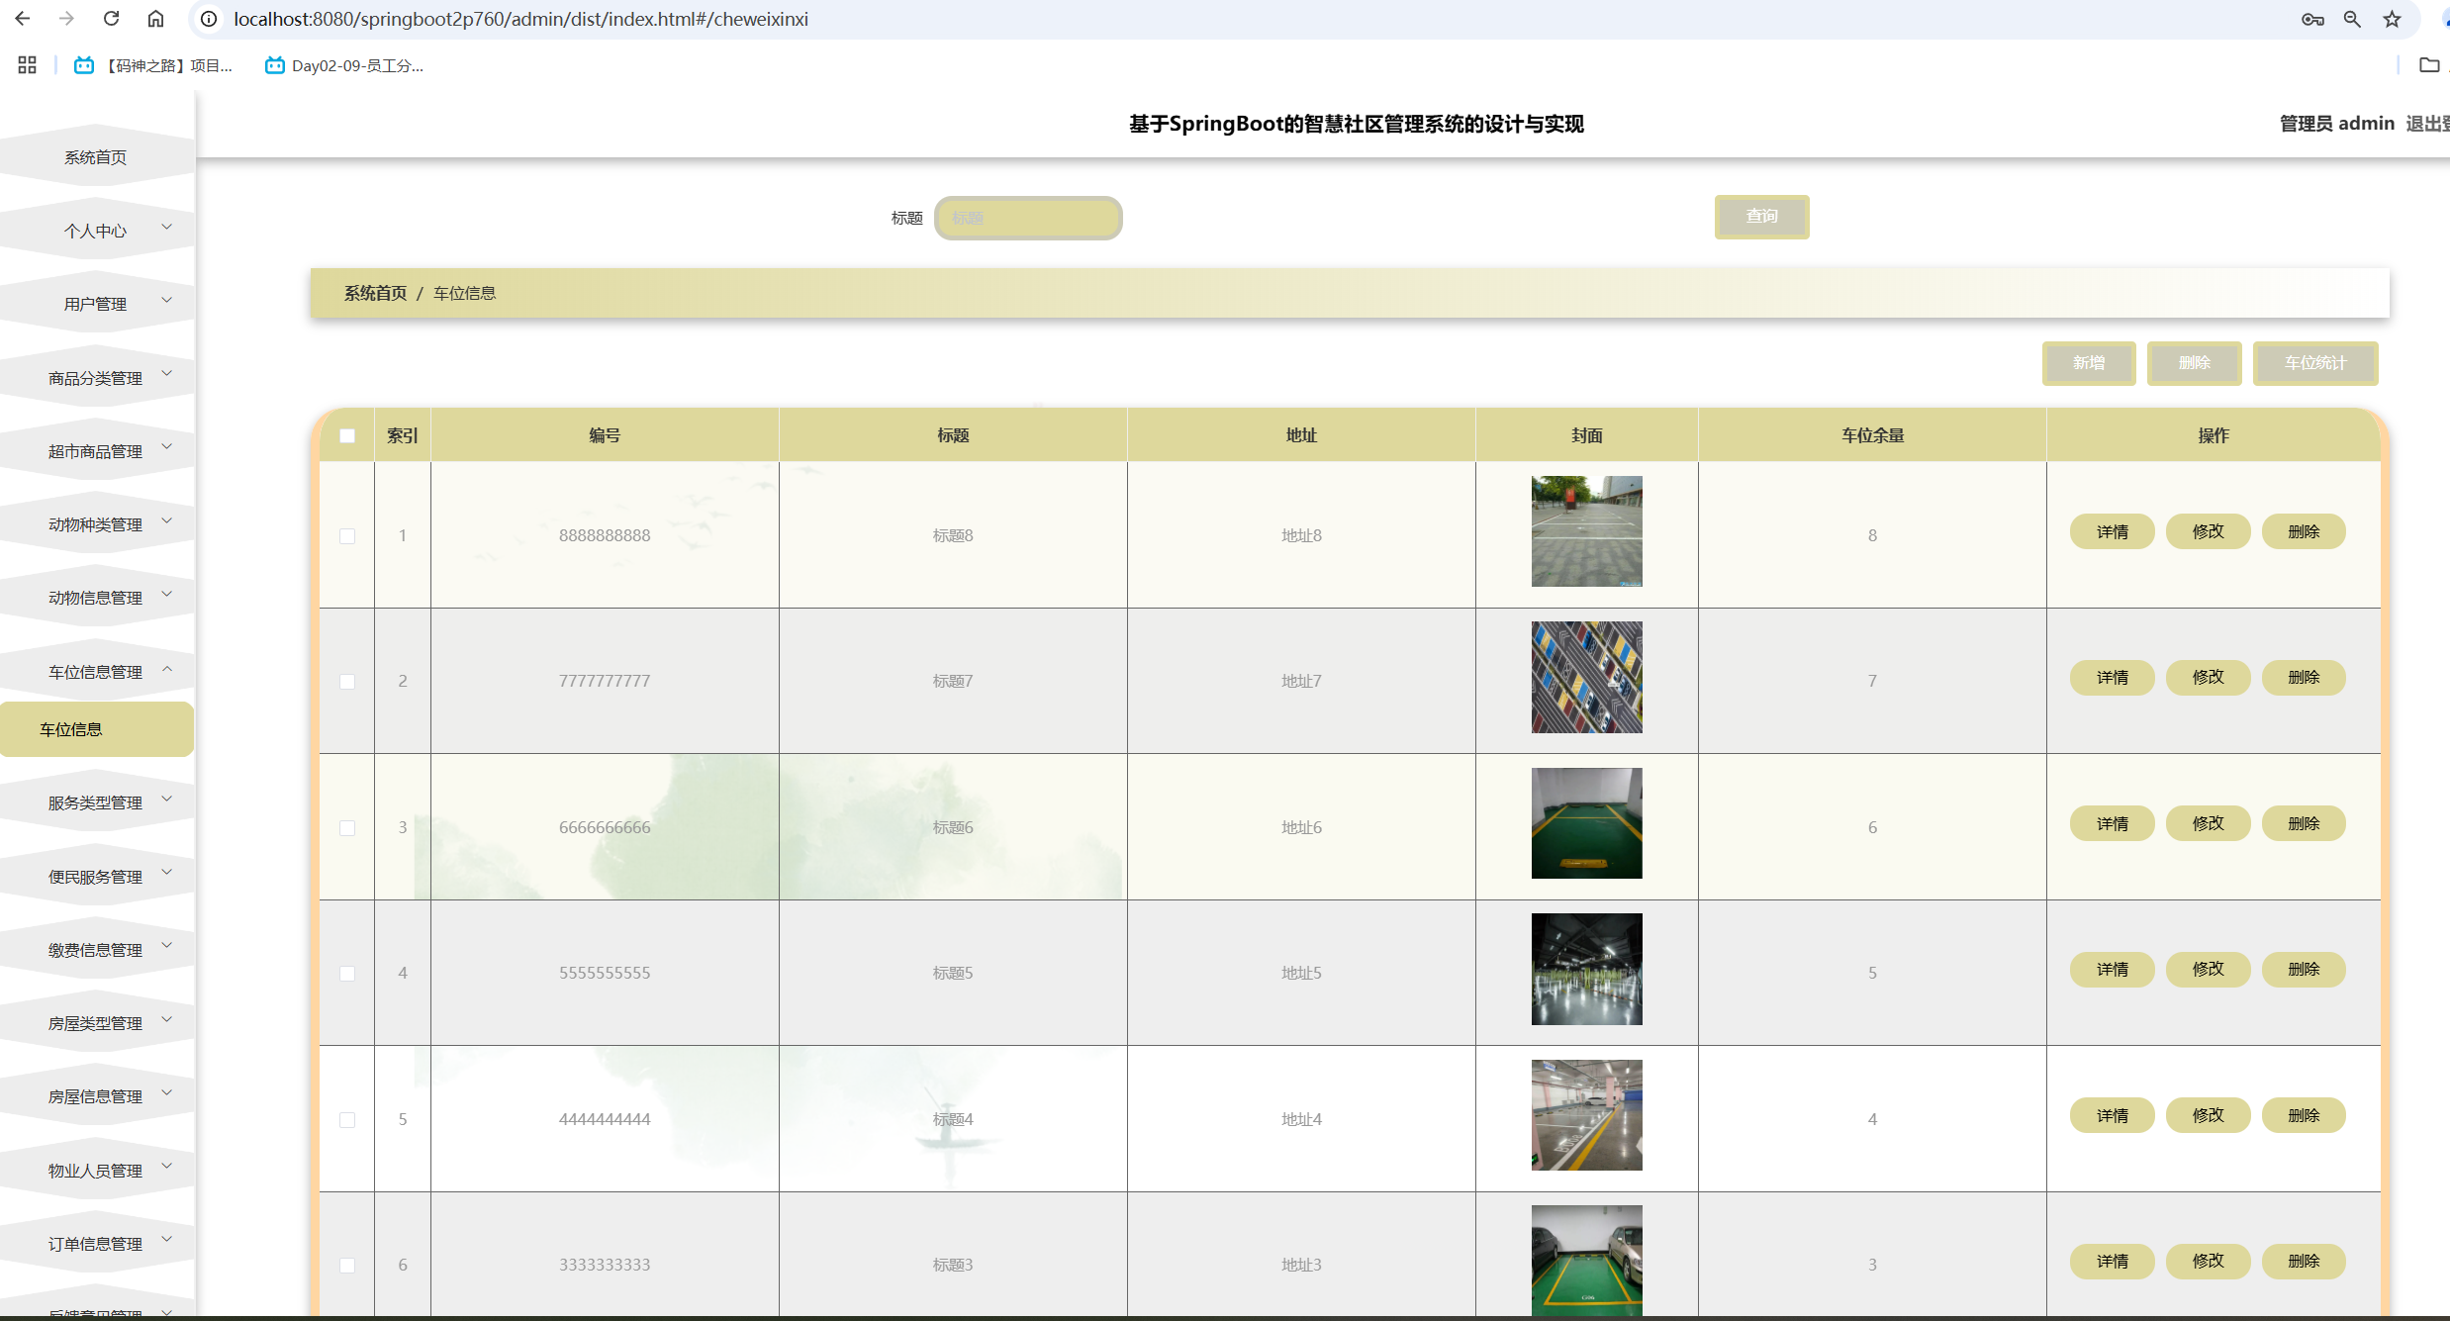The width and height of the screenshot is (2450, 1321).
Task: Open browser zoom magnifier icon
Action: coord(2352,19)
